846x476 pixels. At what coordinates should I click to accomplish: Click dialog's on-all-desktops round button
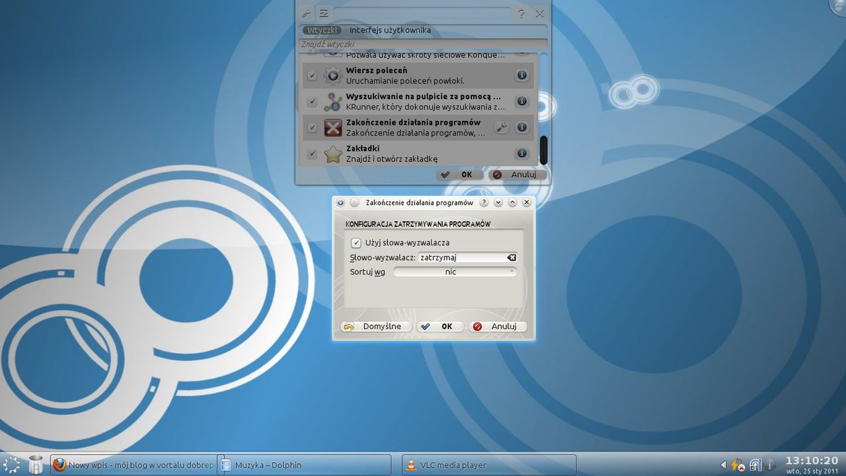pos(354,202)
